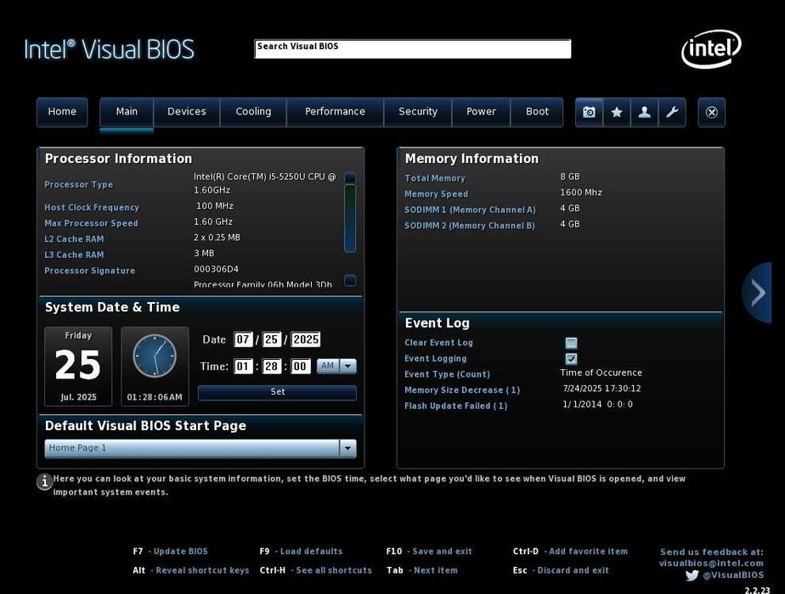
Task: Click the Friday 25 calendar tile
Action: (78, 366)
